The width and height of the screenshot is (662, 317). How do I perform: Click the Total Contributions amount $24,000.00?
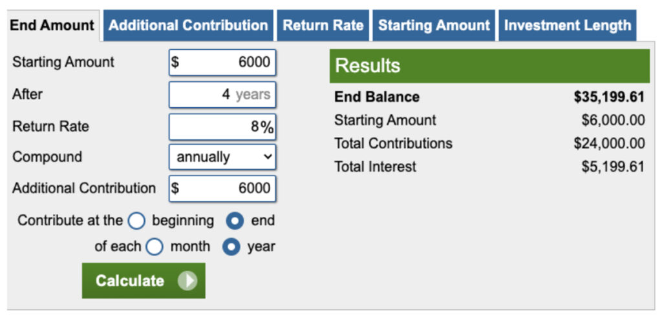[x=609, y=143]
